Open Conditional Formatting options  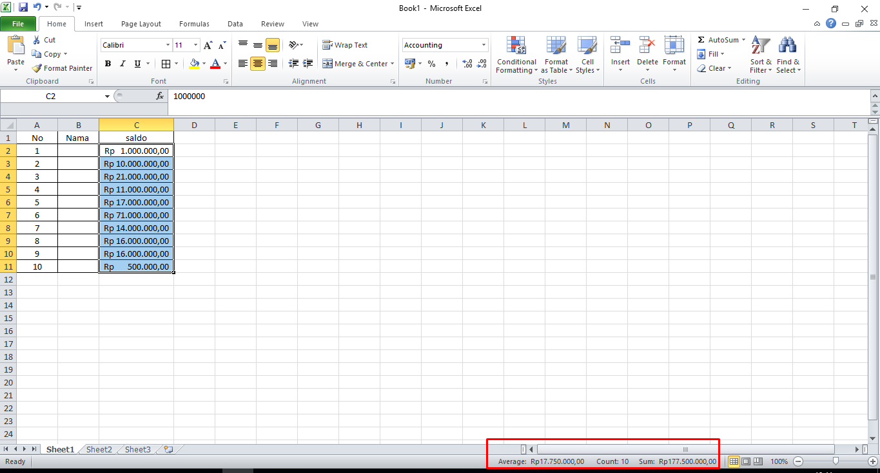click(516, 55)
